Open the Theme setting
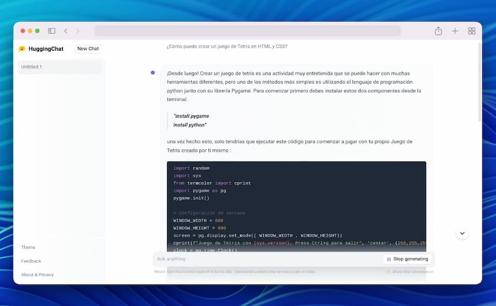The height and width of the screenshot is (306, 496). [28, 247]
